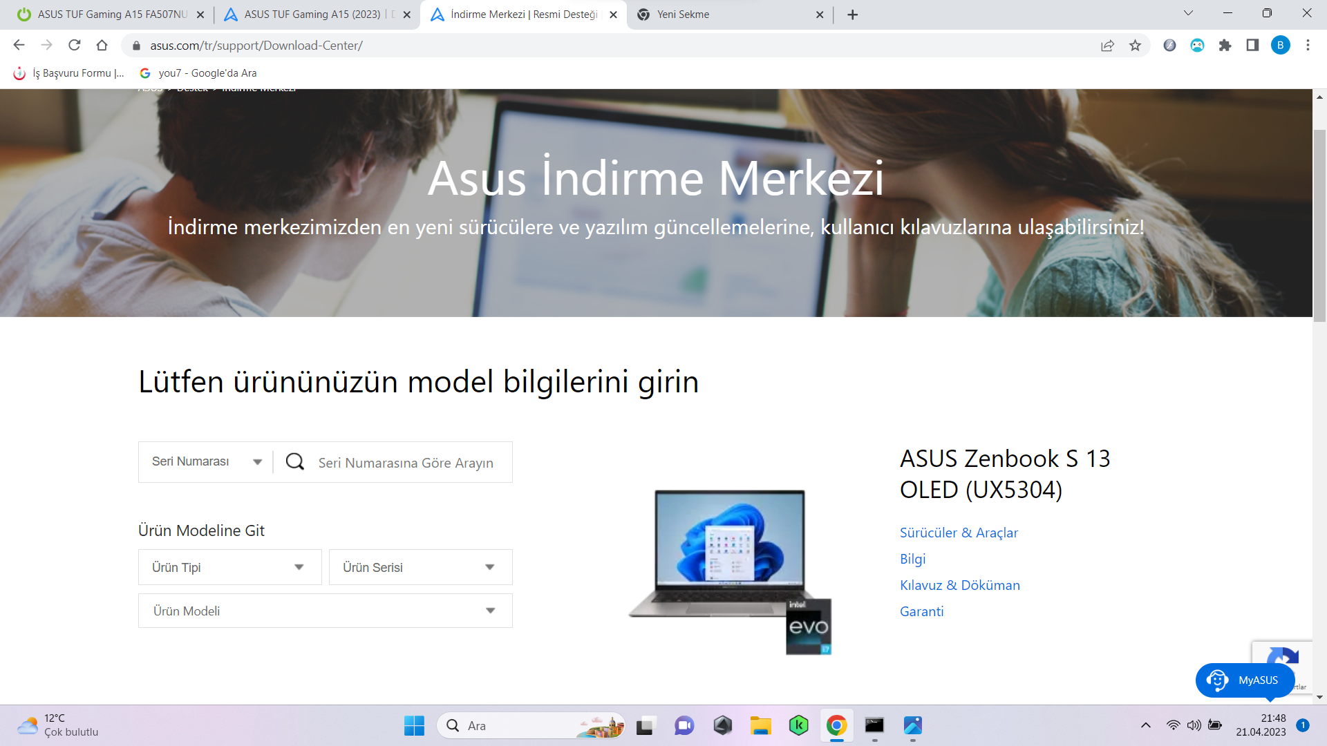Open the Sürücüler & Araçlar link
This screenshot has width=1327, height=746.
[x=959, y=533]
